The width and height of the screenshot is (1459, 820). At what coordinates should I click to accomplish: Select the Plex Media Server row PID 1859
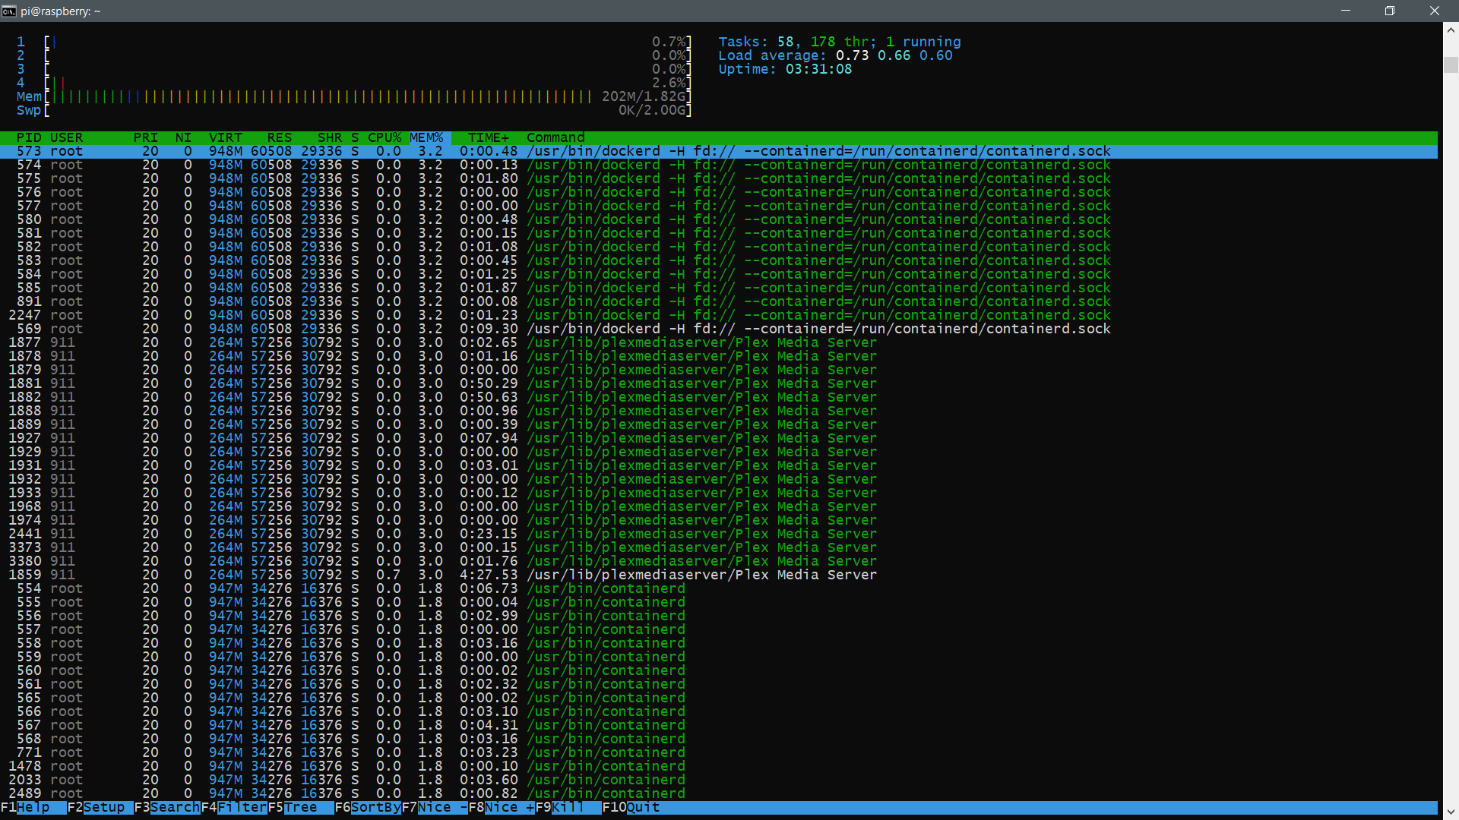coord(719,575)
